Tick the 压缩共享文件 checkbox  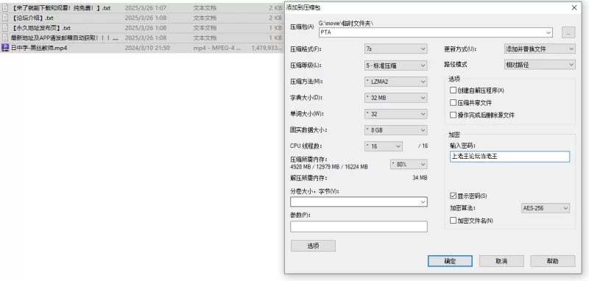pyautogui.click(x=453, y=103)
